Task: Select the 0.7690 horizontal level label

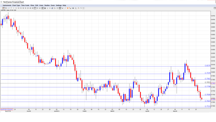Action: coord(208,94)
